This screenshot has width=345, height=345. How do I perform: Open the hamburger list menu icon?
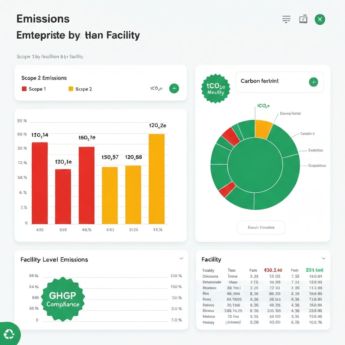coord(286,20)
